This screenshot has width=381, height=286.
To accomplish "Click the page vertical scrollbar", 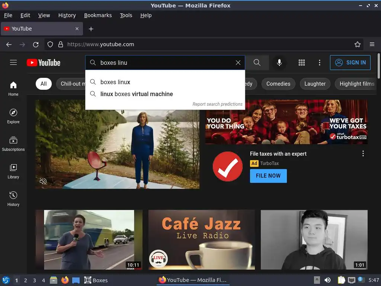I will point(378,66).
